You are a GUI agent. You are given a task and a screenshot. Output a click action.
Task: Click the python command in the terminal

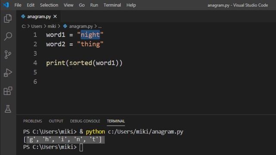[x=95, y=132]
